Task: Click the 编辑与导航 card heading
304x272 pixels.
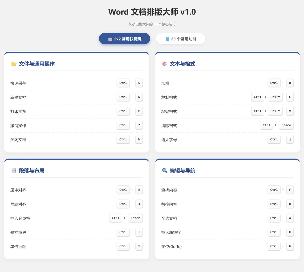Action: [182, 171]
